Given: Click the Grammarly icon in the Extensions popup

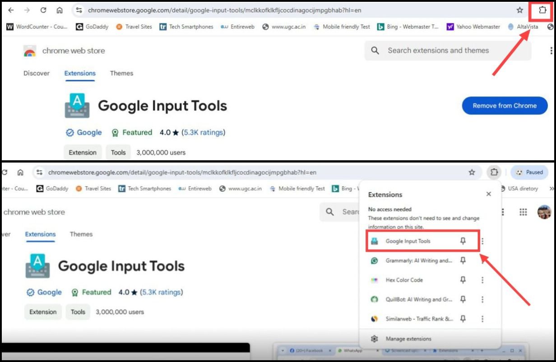Looking at the screenshot, I should (x=374, y=261).
